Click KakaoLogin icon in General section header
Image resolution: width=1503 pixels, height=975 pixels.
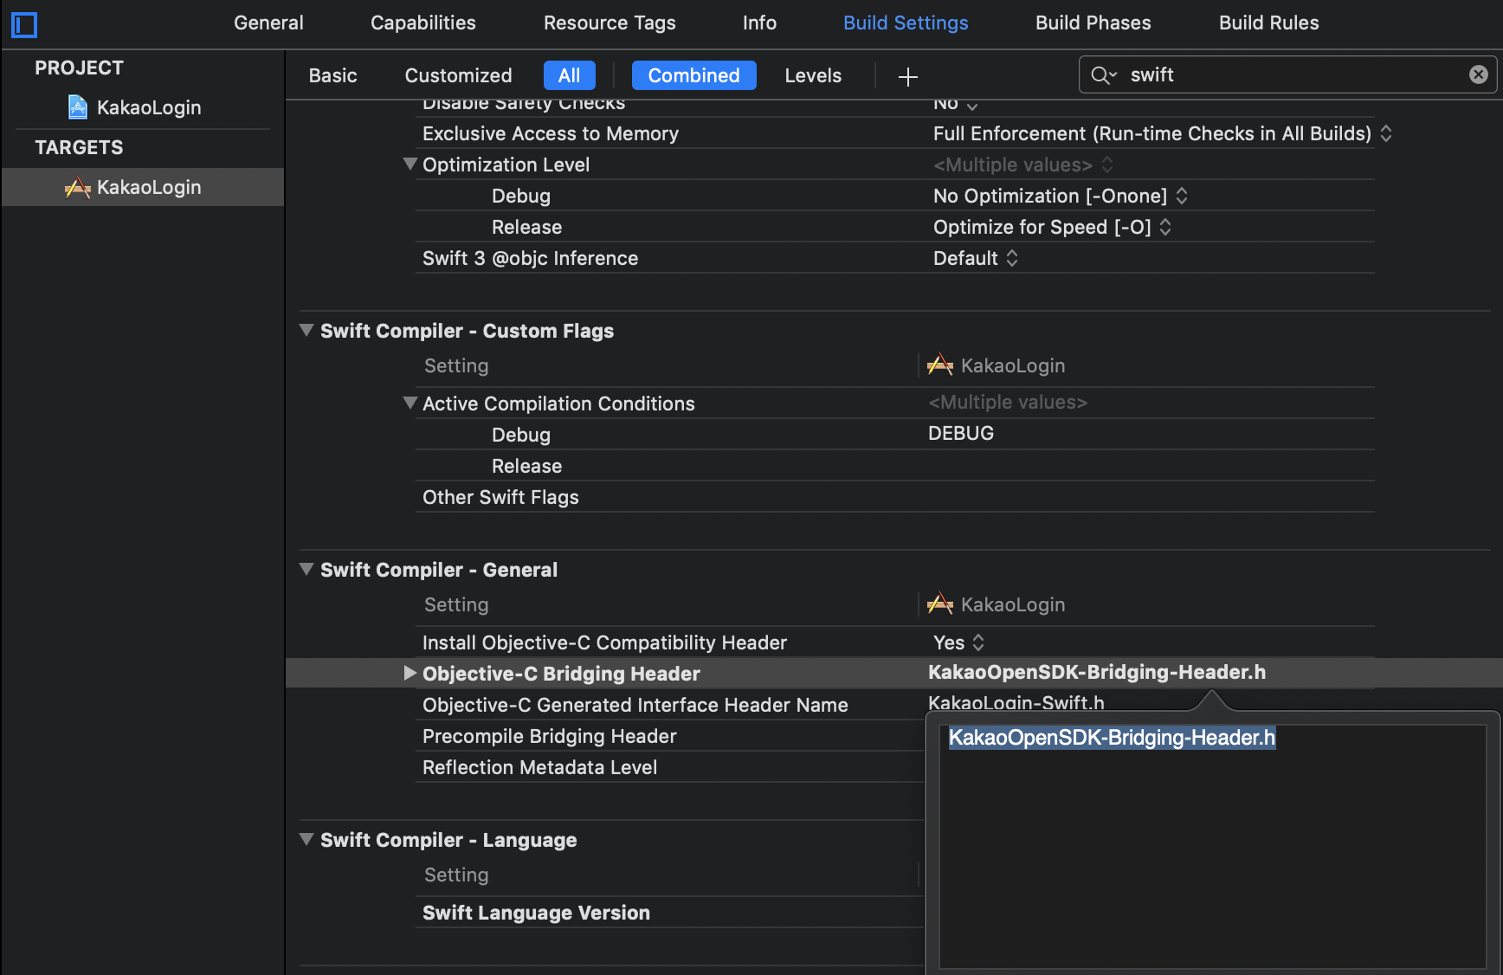tap(940, 604)
